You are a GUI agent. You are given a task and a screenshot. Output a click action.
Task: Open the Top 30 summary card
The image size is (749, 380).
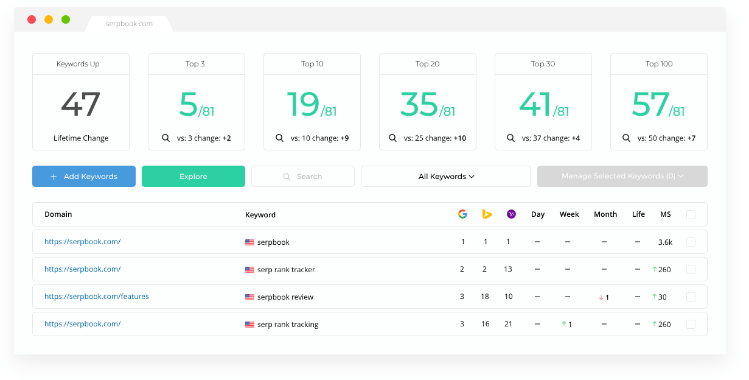543,102
